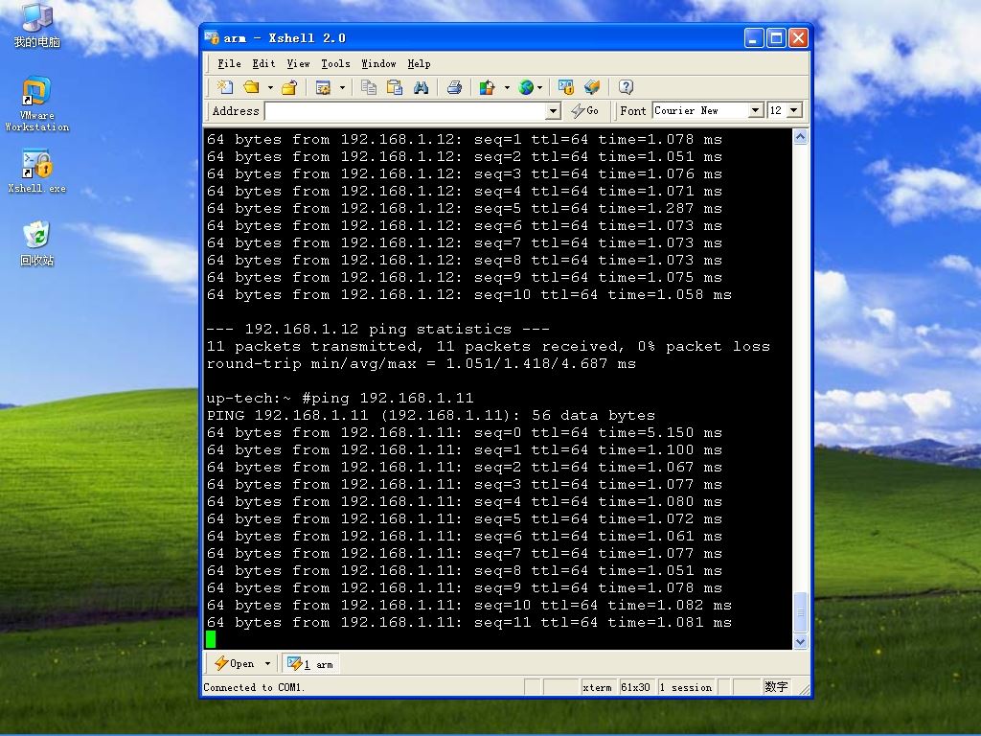Click 'Connected to COM1.' status text
This screenshot has height=736, width=981.
pos(254,687)
